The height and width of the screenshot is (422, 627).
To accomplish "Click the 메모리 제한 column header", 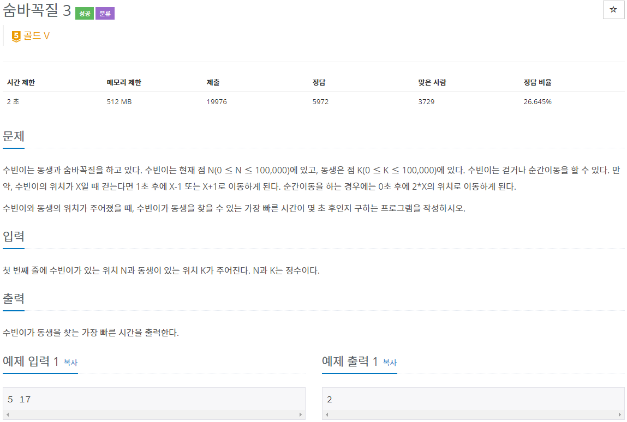I will [x=124, y=82].
